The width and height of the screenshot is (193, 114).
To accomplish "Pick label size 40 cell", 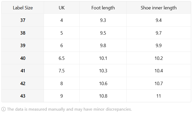I will coord(23,58).
